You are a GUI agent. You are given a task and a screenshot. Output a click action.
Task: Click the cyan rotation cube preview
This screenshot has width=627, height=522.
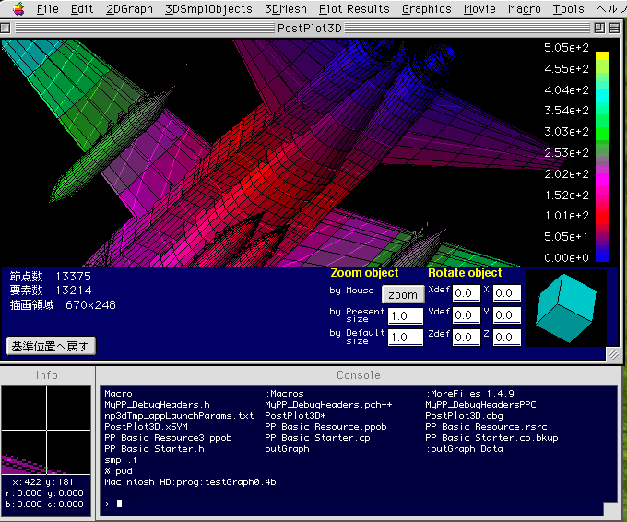pos(566,308)
